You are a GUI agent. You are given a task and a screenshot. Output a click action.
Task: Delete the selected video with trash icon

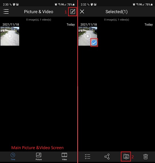click(146, 156)
